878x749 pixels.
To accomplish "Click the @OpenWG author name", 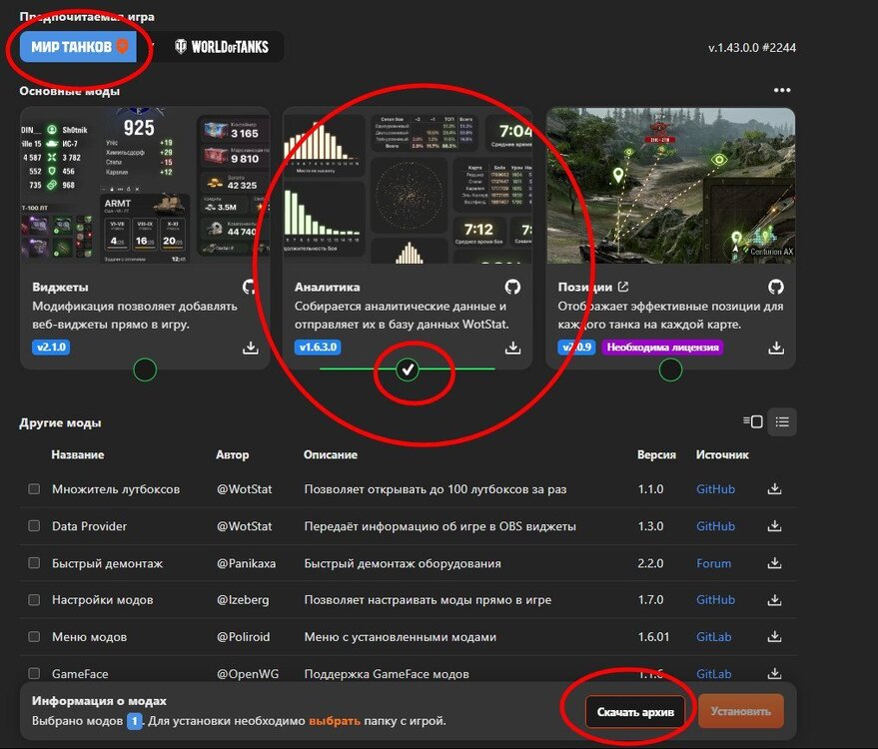I will click(x=248, y=674).
